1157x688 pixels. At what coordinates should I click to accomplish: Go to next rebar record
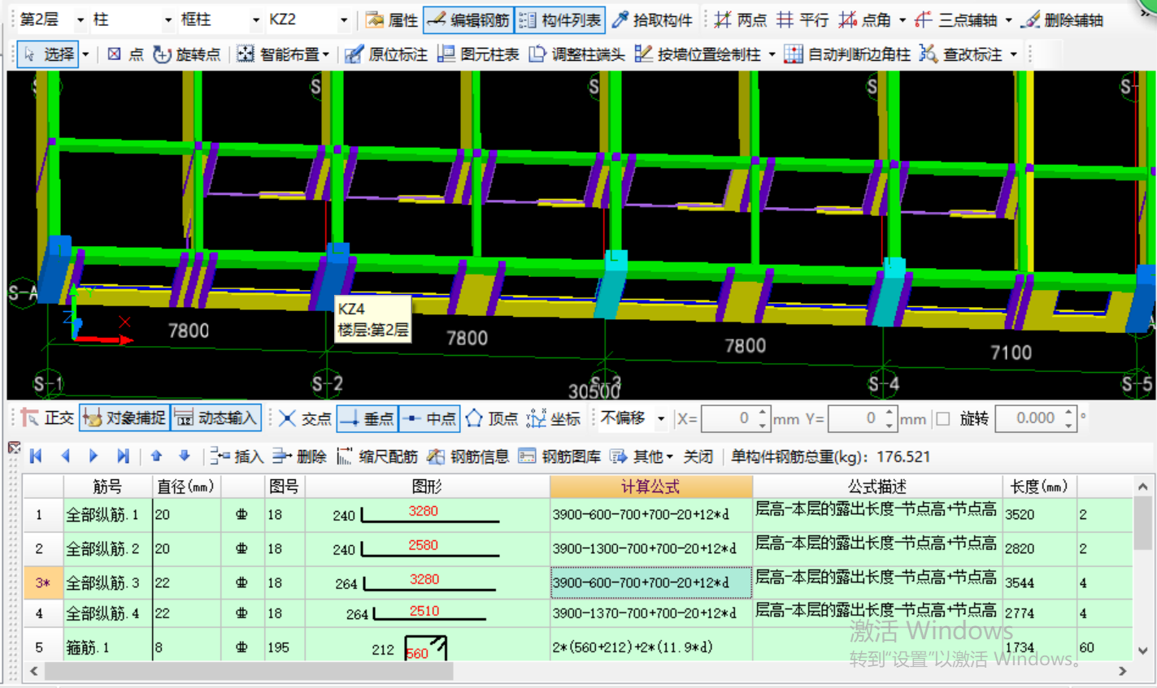pos(94,457)
